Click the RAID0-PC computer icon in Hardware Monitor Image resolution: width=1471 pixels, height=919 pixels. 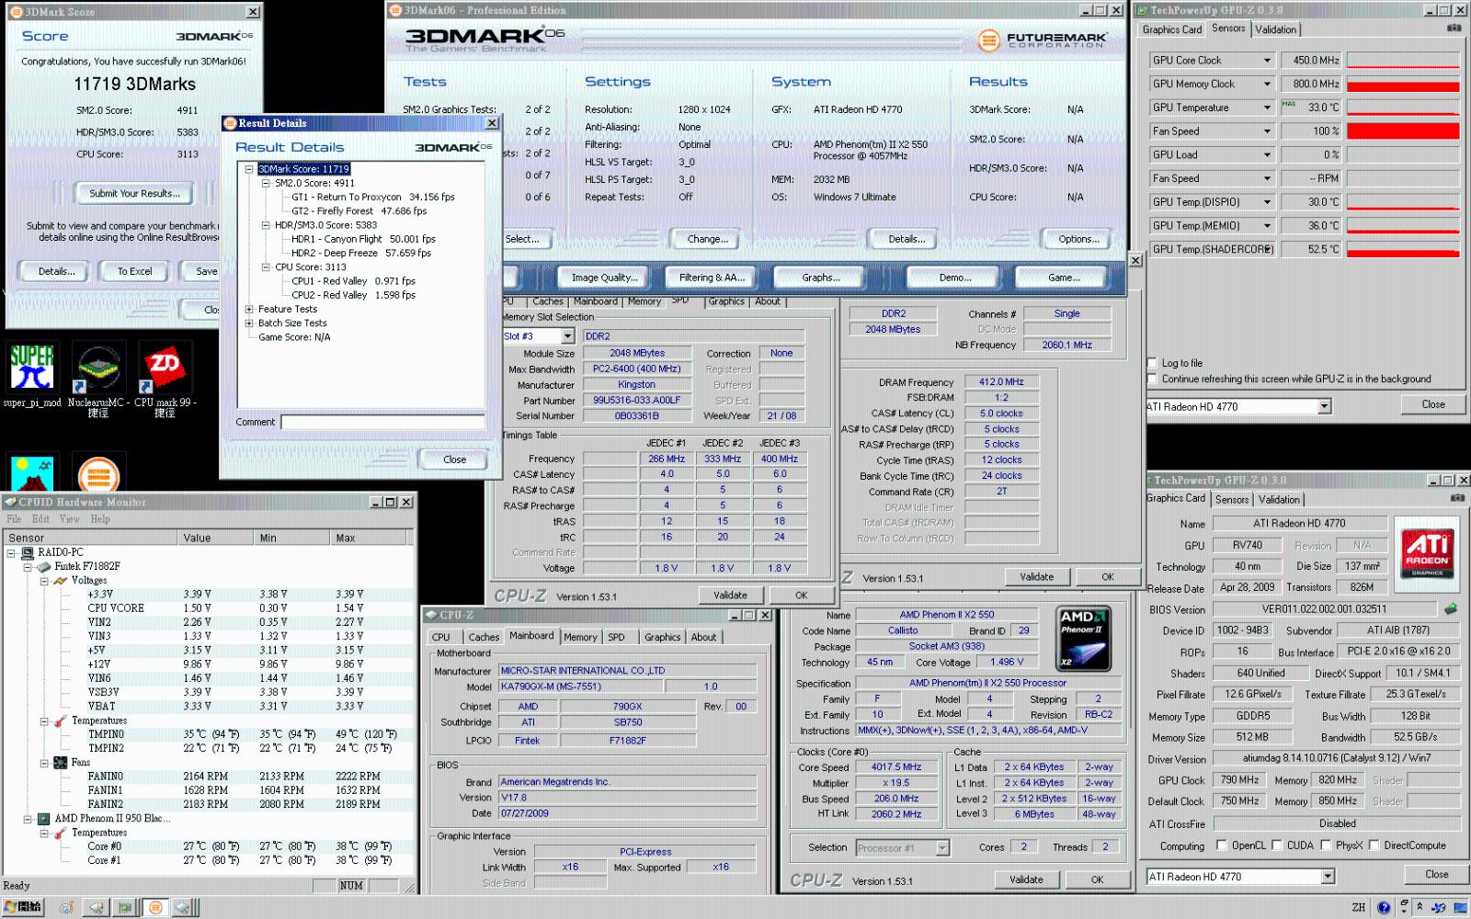tap(28, 553)
